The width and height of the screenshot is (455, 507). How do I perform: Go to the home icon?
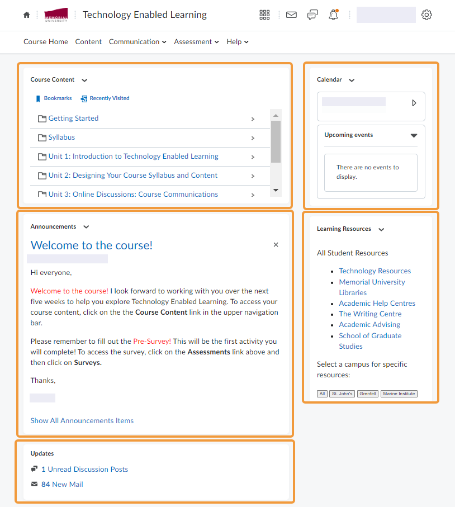pos(26,15)
